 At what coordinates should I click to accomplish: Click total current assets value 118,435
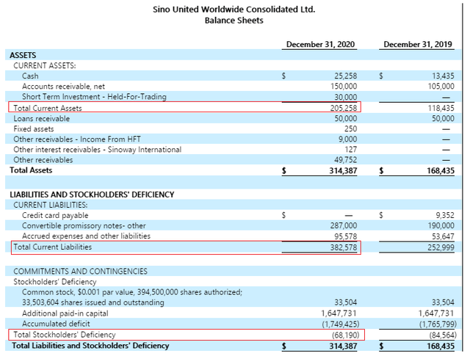(x=441, y=108)
